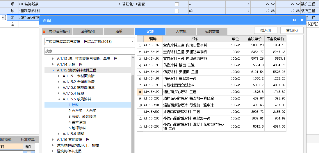Click the 单位 column header
Screen dimensions: 319x153
(235, 39)
